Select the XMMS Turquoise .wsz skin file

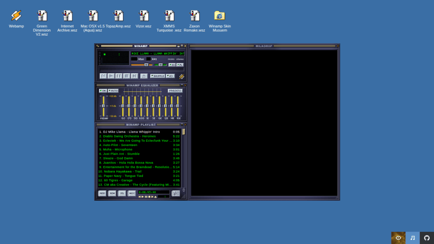pyautogui.click(x=169, y=21)
